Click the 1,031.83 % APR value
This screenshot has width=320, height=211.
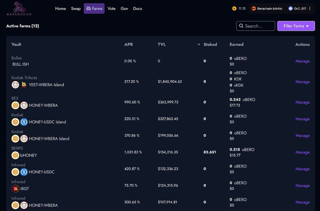[x=133, y=152]
